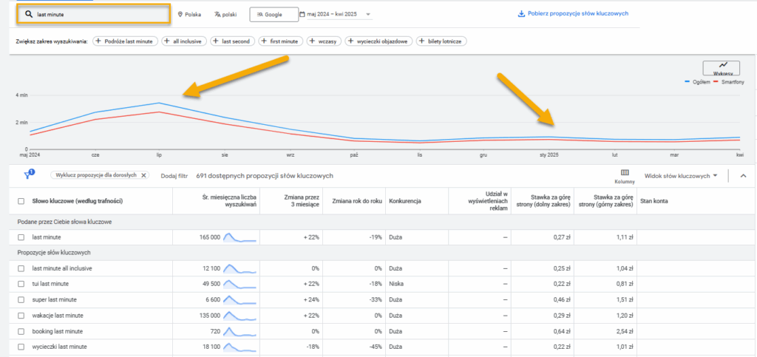Collapse the panel with the chevron up
This screenshot has width=757, height=357.
pos(743,176)
